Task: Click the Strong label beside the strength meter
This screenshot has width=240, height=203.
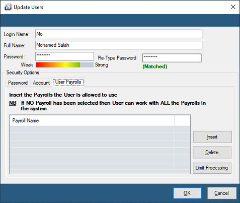Action: click(102, 65)
